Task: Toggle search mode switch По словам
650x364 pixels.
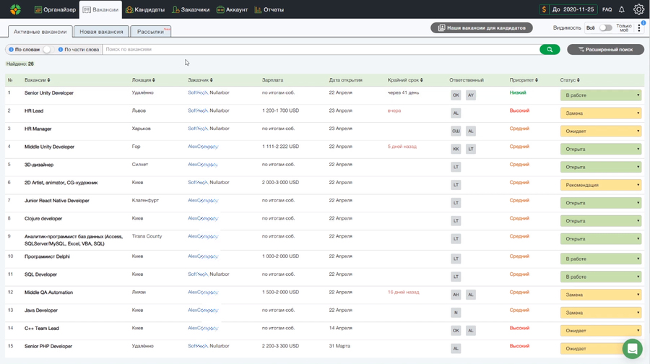Action: coord(48,49)
